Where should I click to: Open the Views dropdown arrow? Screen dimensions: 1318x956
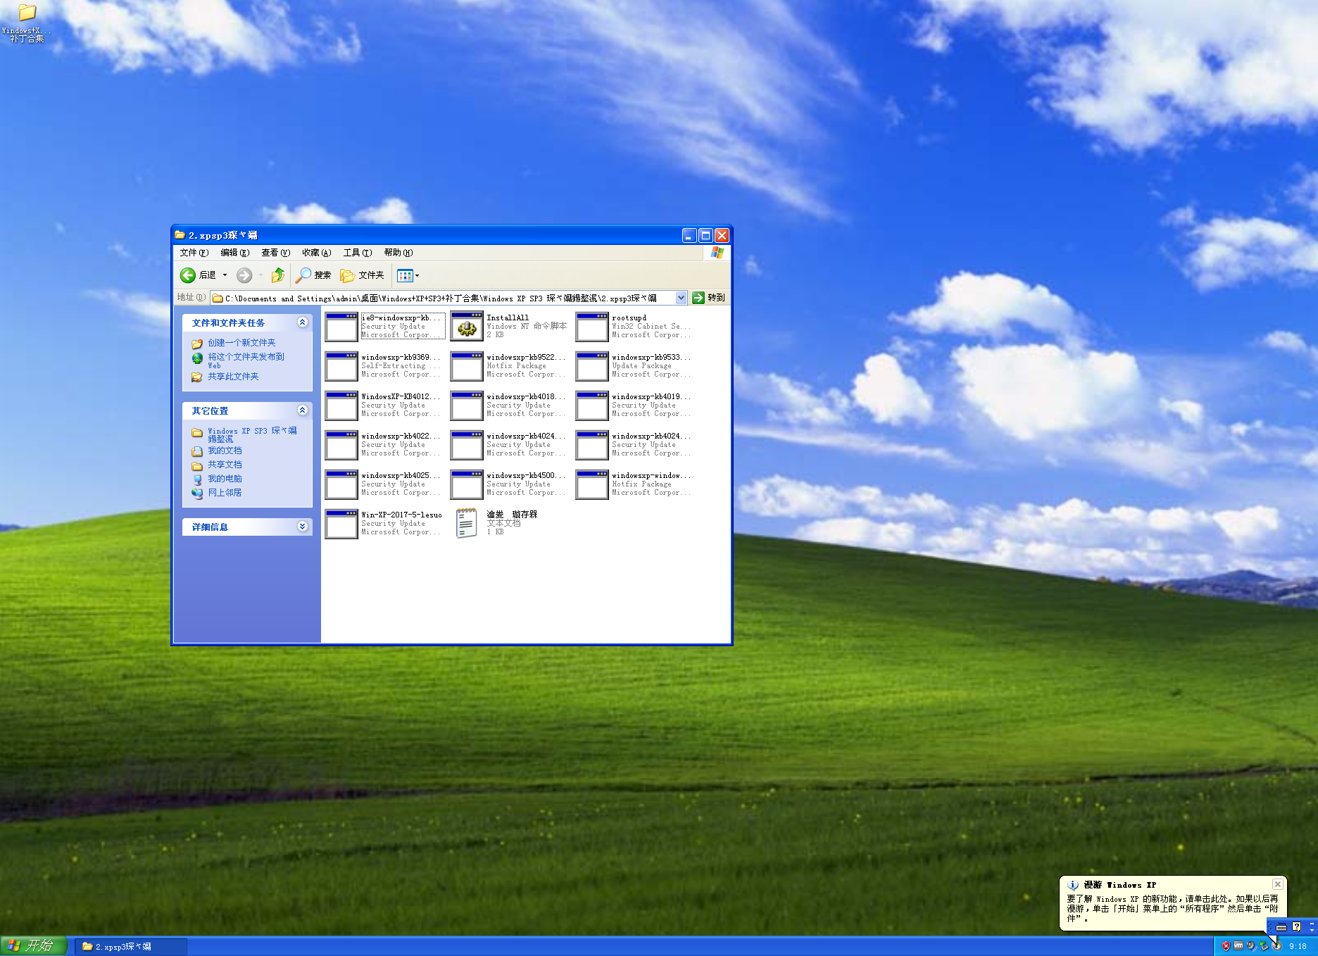[417, 275]
